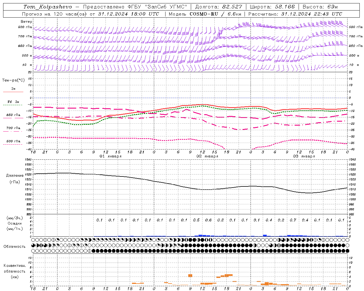Image resolution: width=364 pixels, height=291 pixels.
Task: Click the 'Td 2м' dew point legend entry
Action: point(13,102)
